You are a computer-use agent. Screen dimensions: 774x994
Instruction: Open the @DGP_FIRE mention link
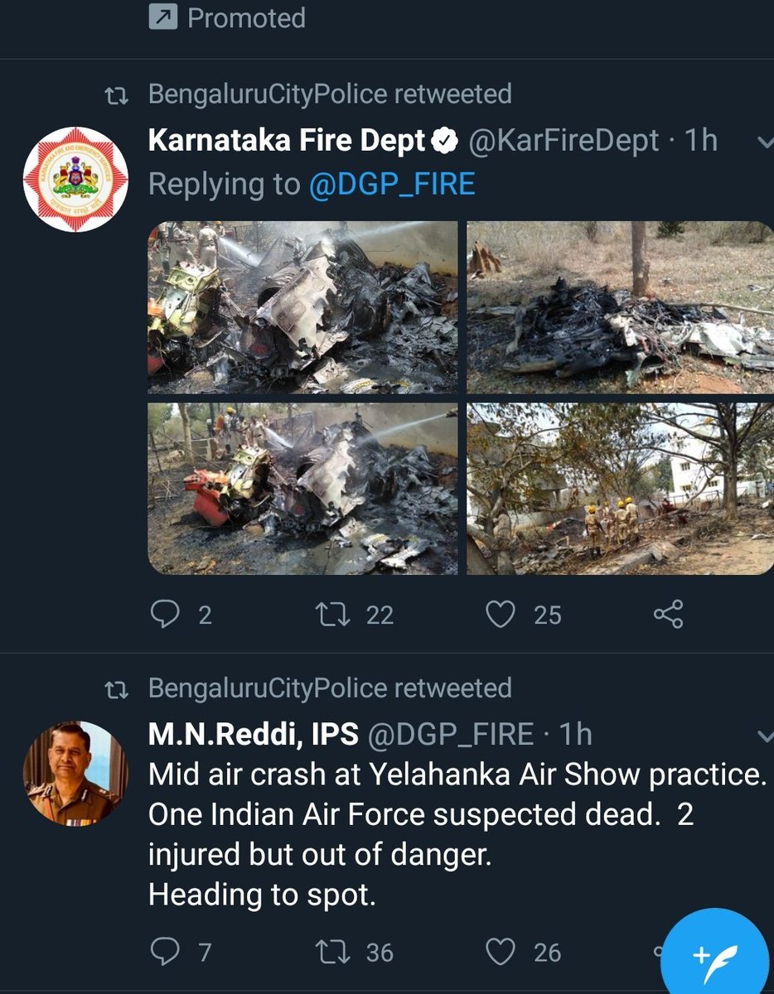392,184
